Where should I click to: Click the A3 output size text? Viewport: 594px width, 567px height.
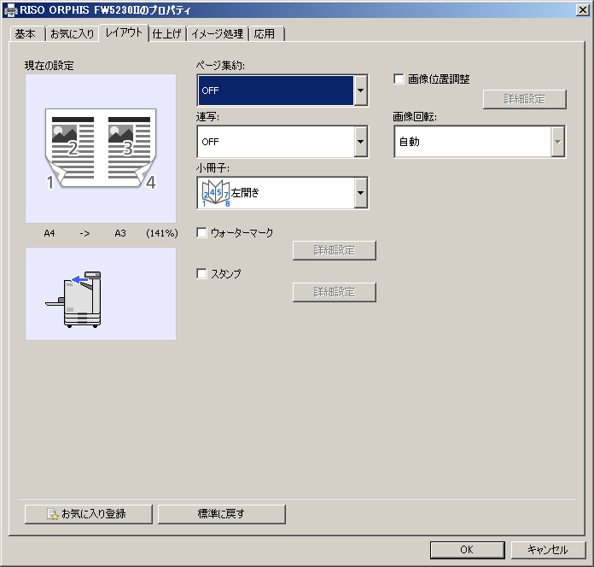coord(120,233)
